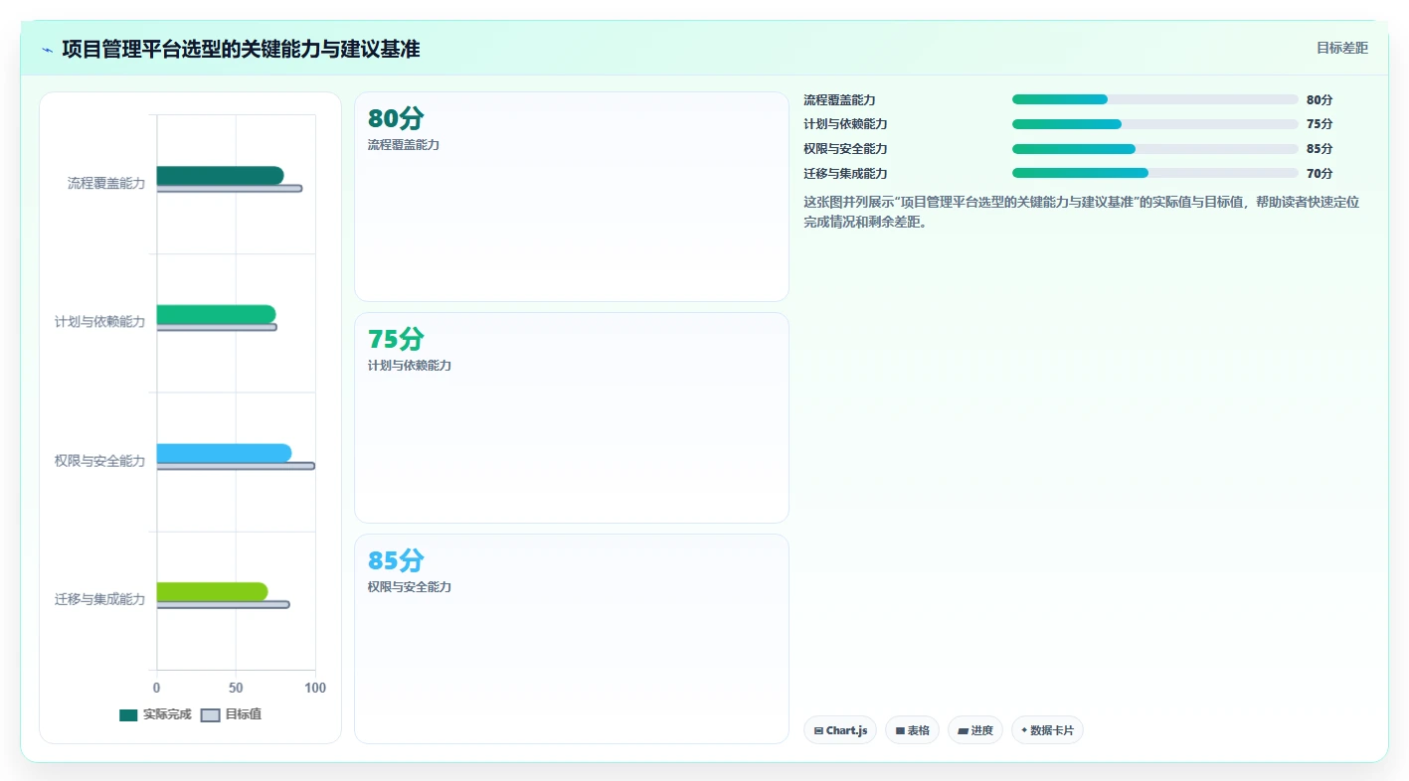This screenshot has height=781, width=1409.
Task: Click the 迁移与集成能力 label in progress list
Action: click(x=845, y=174)
